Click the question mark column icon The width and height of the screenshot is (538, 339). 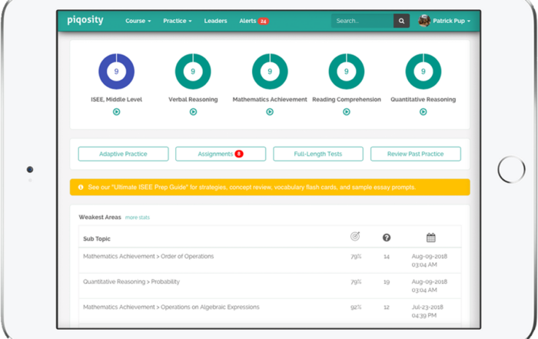(x=387, y=238)
